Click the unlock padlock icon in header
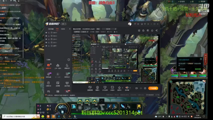213x120 pixels. pyautogui.click(x=143, y=30)
